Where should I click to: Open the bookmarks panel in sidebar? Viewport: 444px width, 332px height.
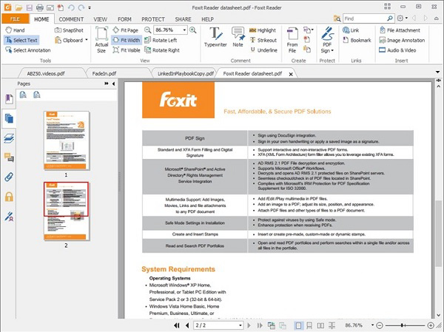[x=9, y=99]
